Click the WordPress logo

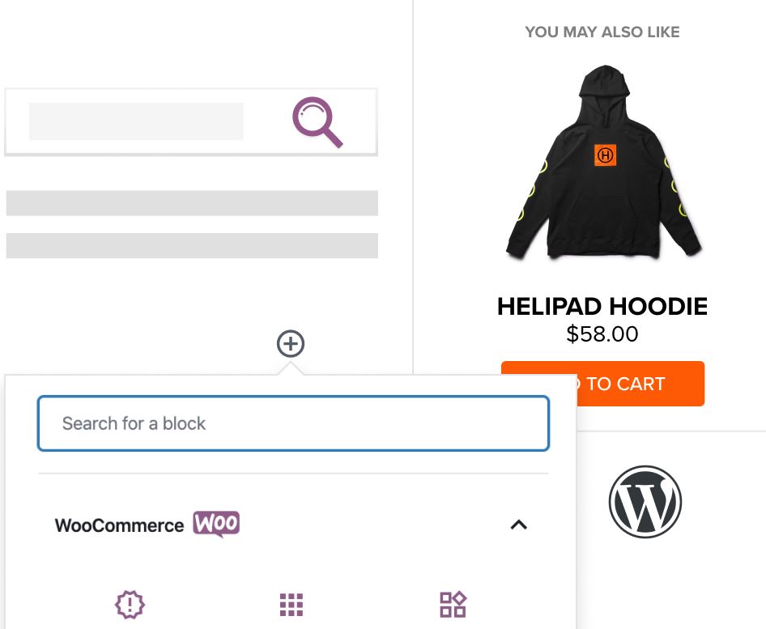pos(645,502)
